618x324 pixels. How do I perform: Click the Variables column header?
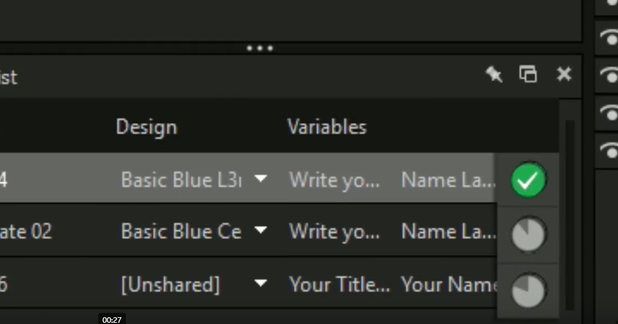[327, 127]
